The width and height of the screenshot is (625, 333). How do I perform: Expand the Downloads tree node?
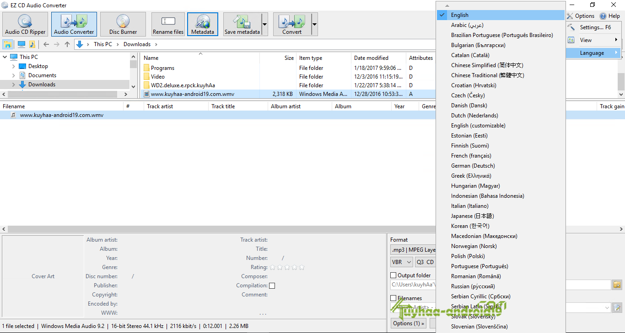coord(13,85)
